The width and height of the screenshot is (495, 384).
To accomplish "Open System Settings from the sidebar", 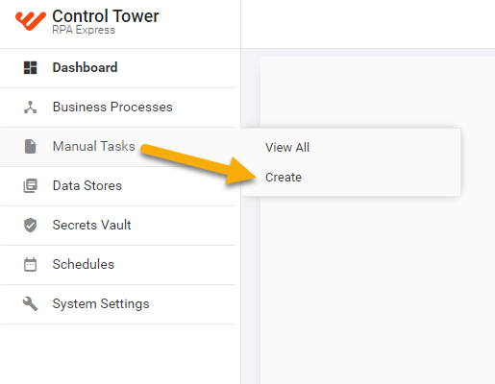I will [x=118, y=304].
